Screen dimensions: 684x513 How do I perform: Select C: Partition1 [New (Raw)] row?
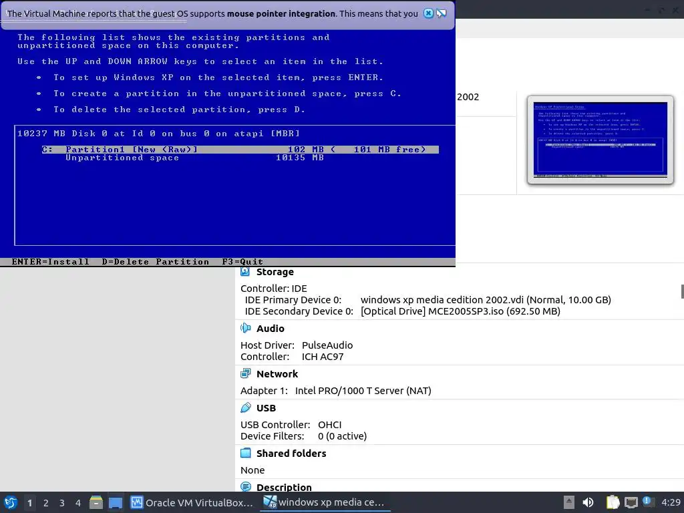tap(240, 150)
